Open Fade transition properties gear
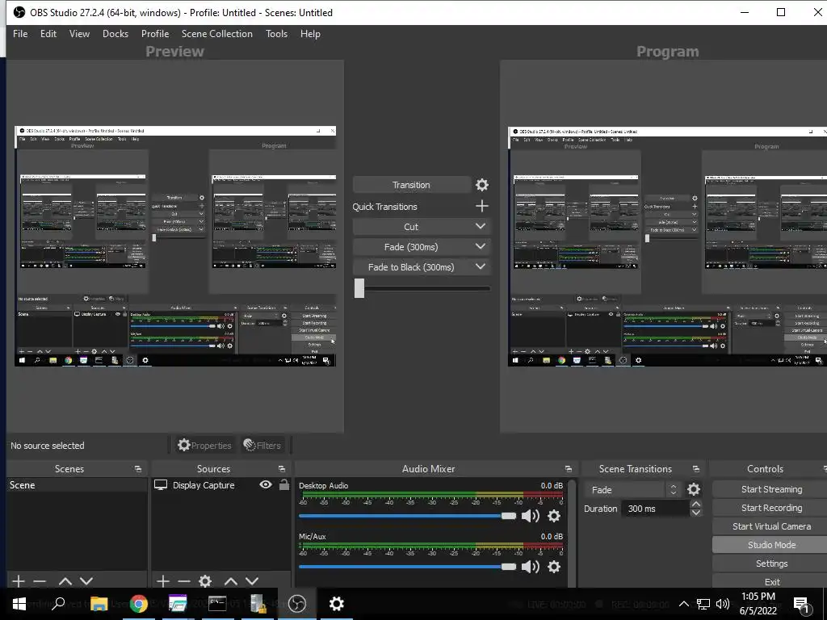 tap(694, 489)
